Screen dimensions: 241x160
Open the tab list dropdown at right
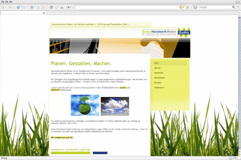239,13
